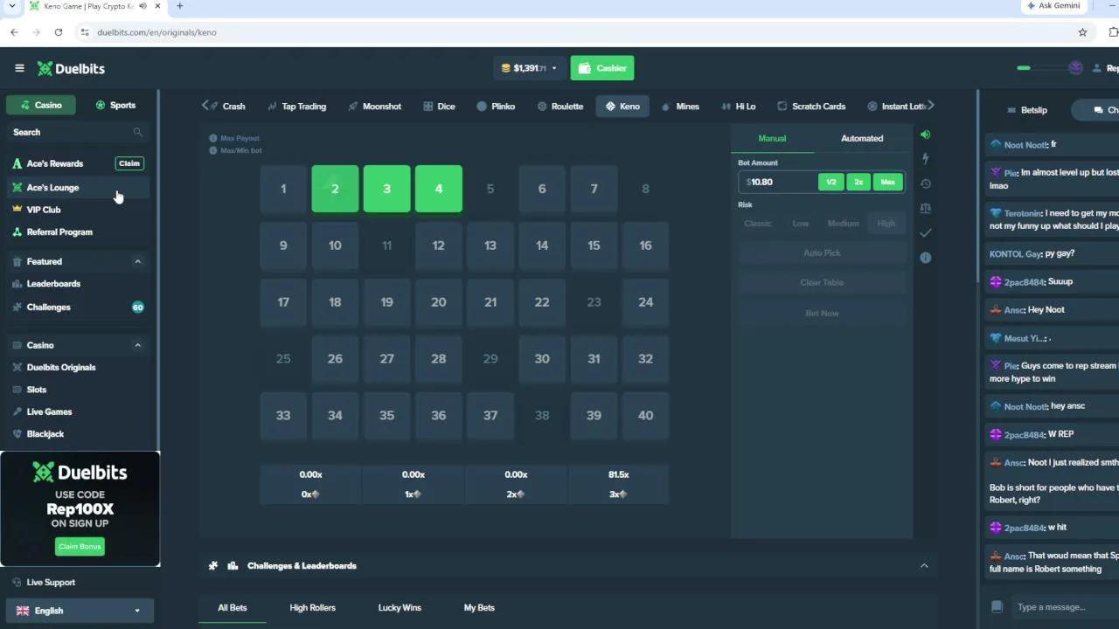This screenshot has height=629, width=1119.
Task: Click Max/Min bet info icon
Action: click(213, 150)
